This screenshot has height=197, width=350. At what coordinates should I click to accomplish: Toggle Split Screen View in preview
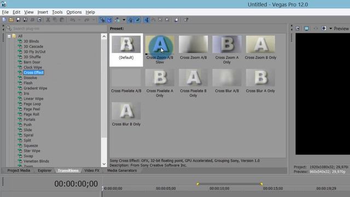tap(324, 28)
